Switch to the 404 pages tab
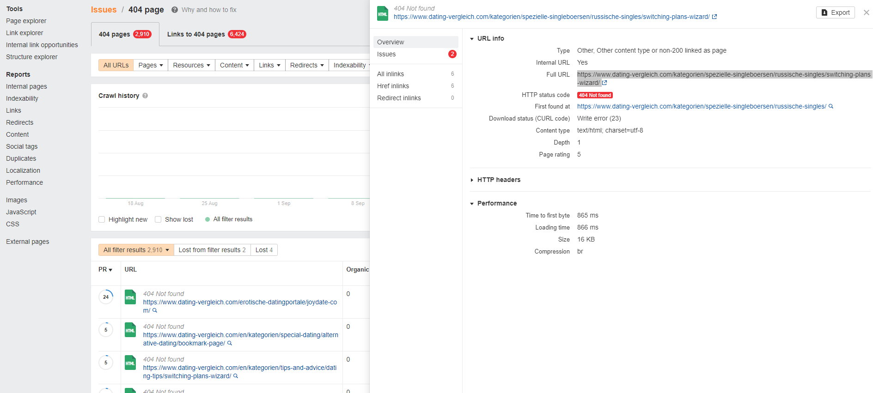Image resolution: width=873 pixels, height=393 pixels. click(x=125, y=34)
